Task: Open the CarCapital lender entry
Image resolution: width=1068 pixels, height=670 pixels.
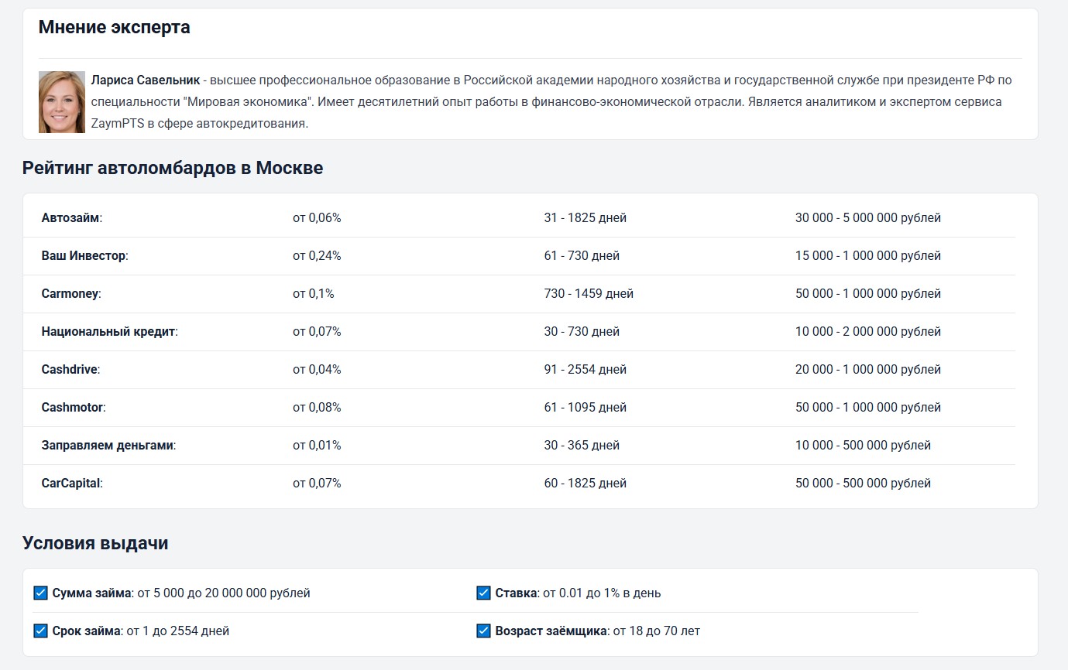Action: pos(70,484)
